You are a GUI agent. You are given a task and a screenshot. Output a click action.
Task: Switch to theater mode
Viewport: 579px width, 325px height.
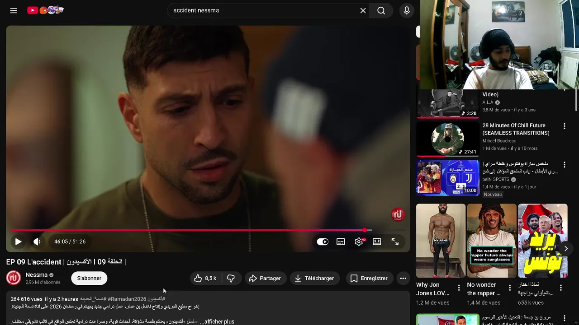coord(377,241)
